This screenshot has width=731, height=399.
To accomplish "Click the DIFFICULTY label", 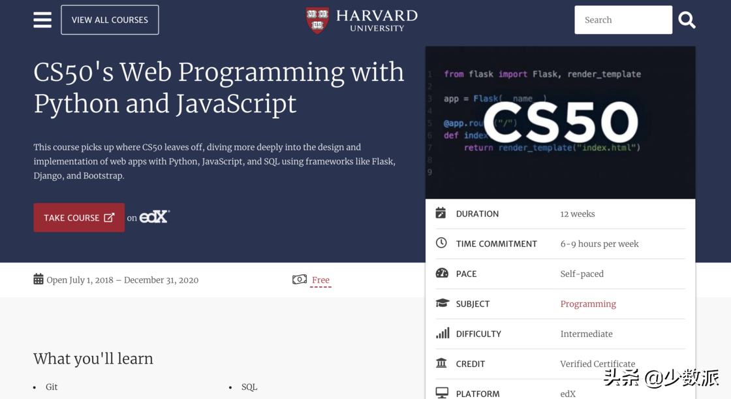I will click(478, 334).
